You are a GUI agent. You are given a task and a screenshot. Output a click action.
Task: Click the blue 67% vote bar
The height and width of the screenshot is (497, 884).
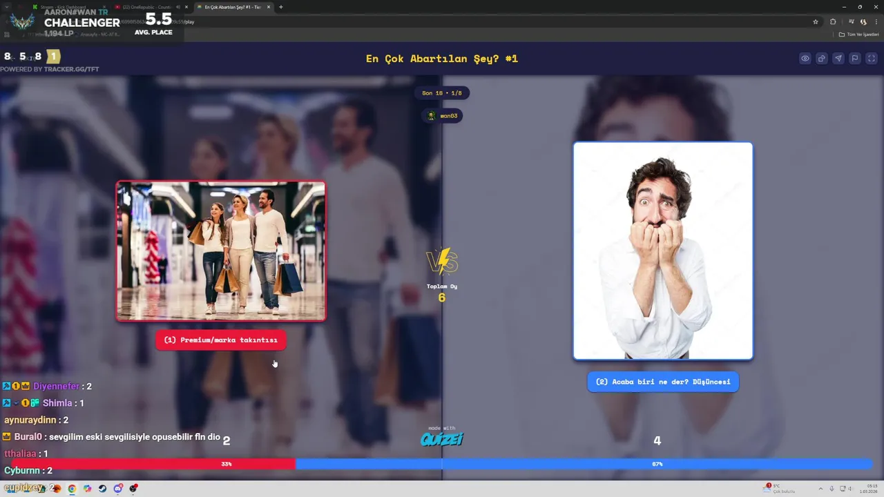tap(584, 464)
